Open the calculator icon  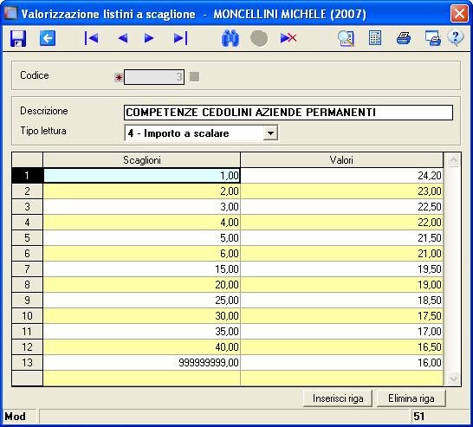click(375, 38)
